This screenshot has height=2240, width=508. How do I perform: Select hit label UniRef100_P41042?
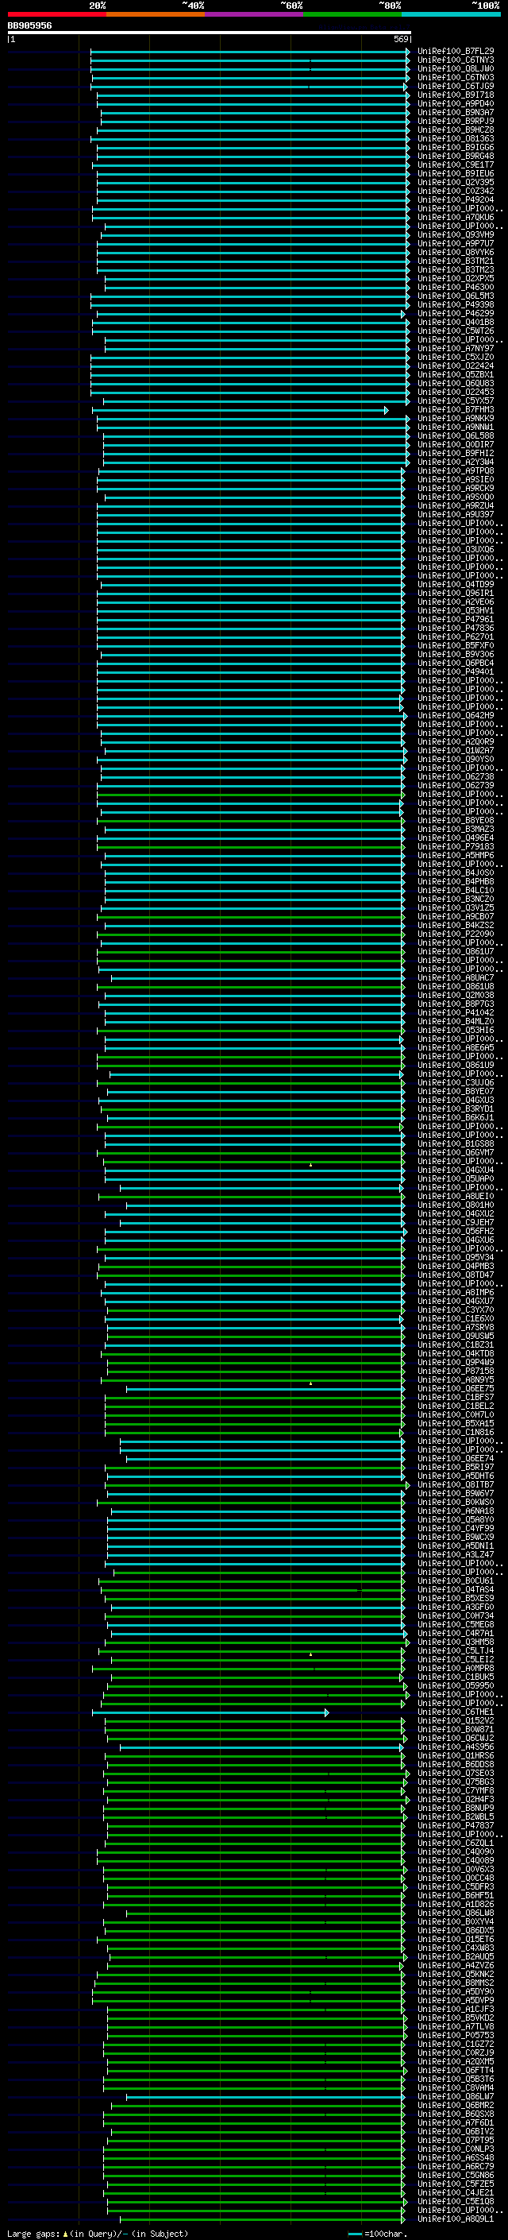tap(456, 1013)
